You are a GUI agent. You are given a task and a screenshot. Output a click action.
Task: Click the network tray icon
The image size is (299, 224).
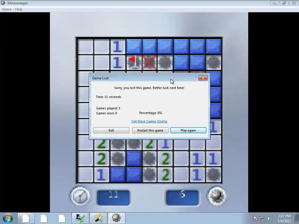click(x=263, y=218)
